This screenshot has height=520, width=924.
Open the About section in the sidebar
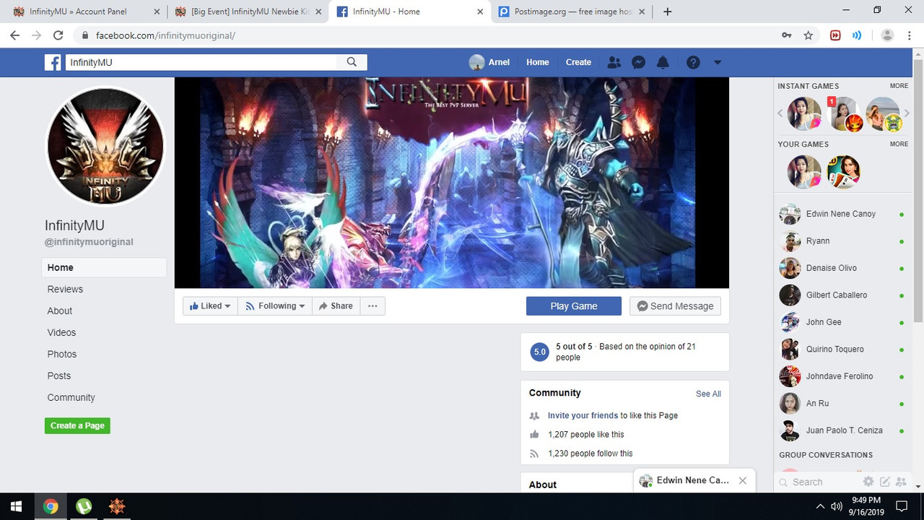60,311
